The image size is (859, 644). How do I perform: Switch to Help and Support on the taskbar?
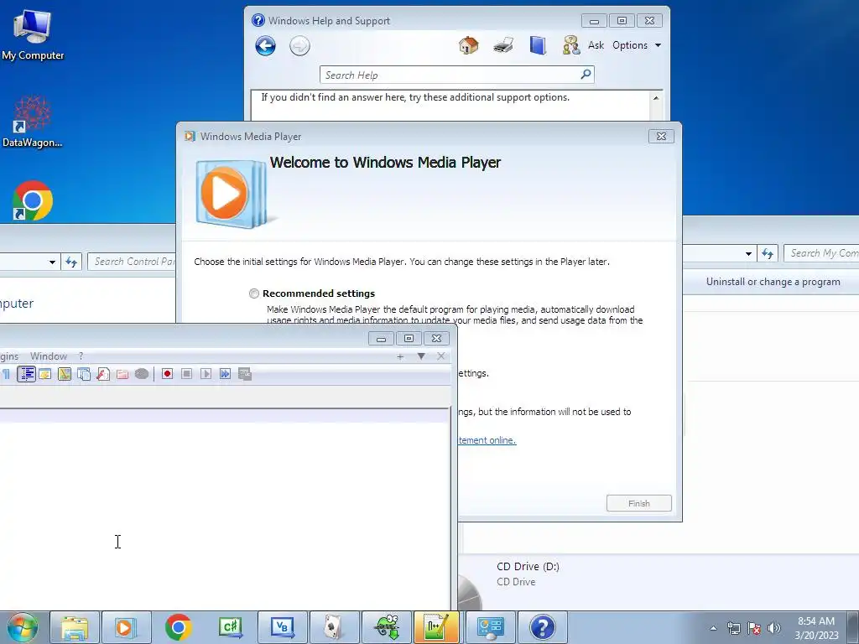[542, 627]
